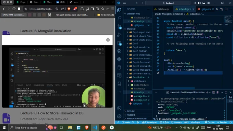Viewport: 233px width, 131px height.
Task: Open the LinkedIn browser tab
Action: 61,2
